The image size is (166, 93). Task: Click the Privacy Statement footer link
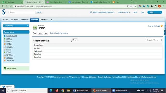tap(90, 77)
